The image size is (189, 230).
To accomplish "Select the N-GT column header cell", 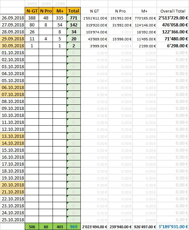I will click(32, 11).
